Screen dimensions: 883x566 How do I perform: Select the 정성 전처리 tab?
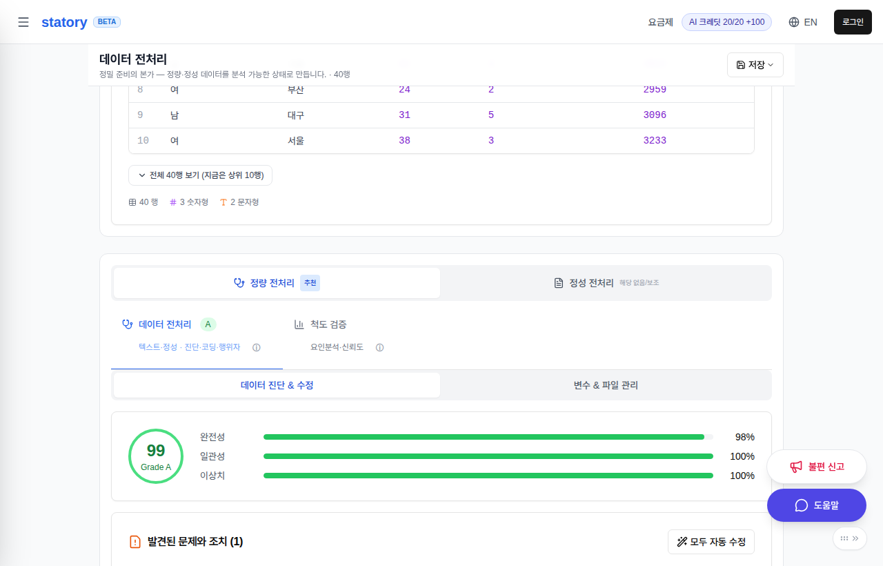pyautogui.click(x=606, y=283)
